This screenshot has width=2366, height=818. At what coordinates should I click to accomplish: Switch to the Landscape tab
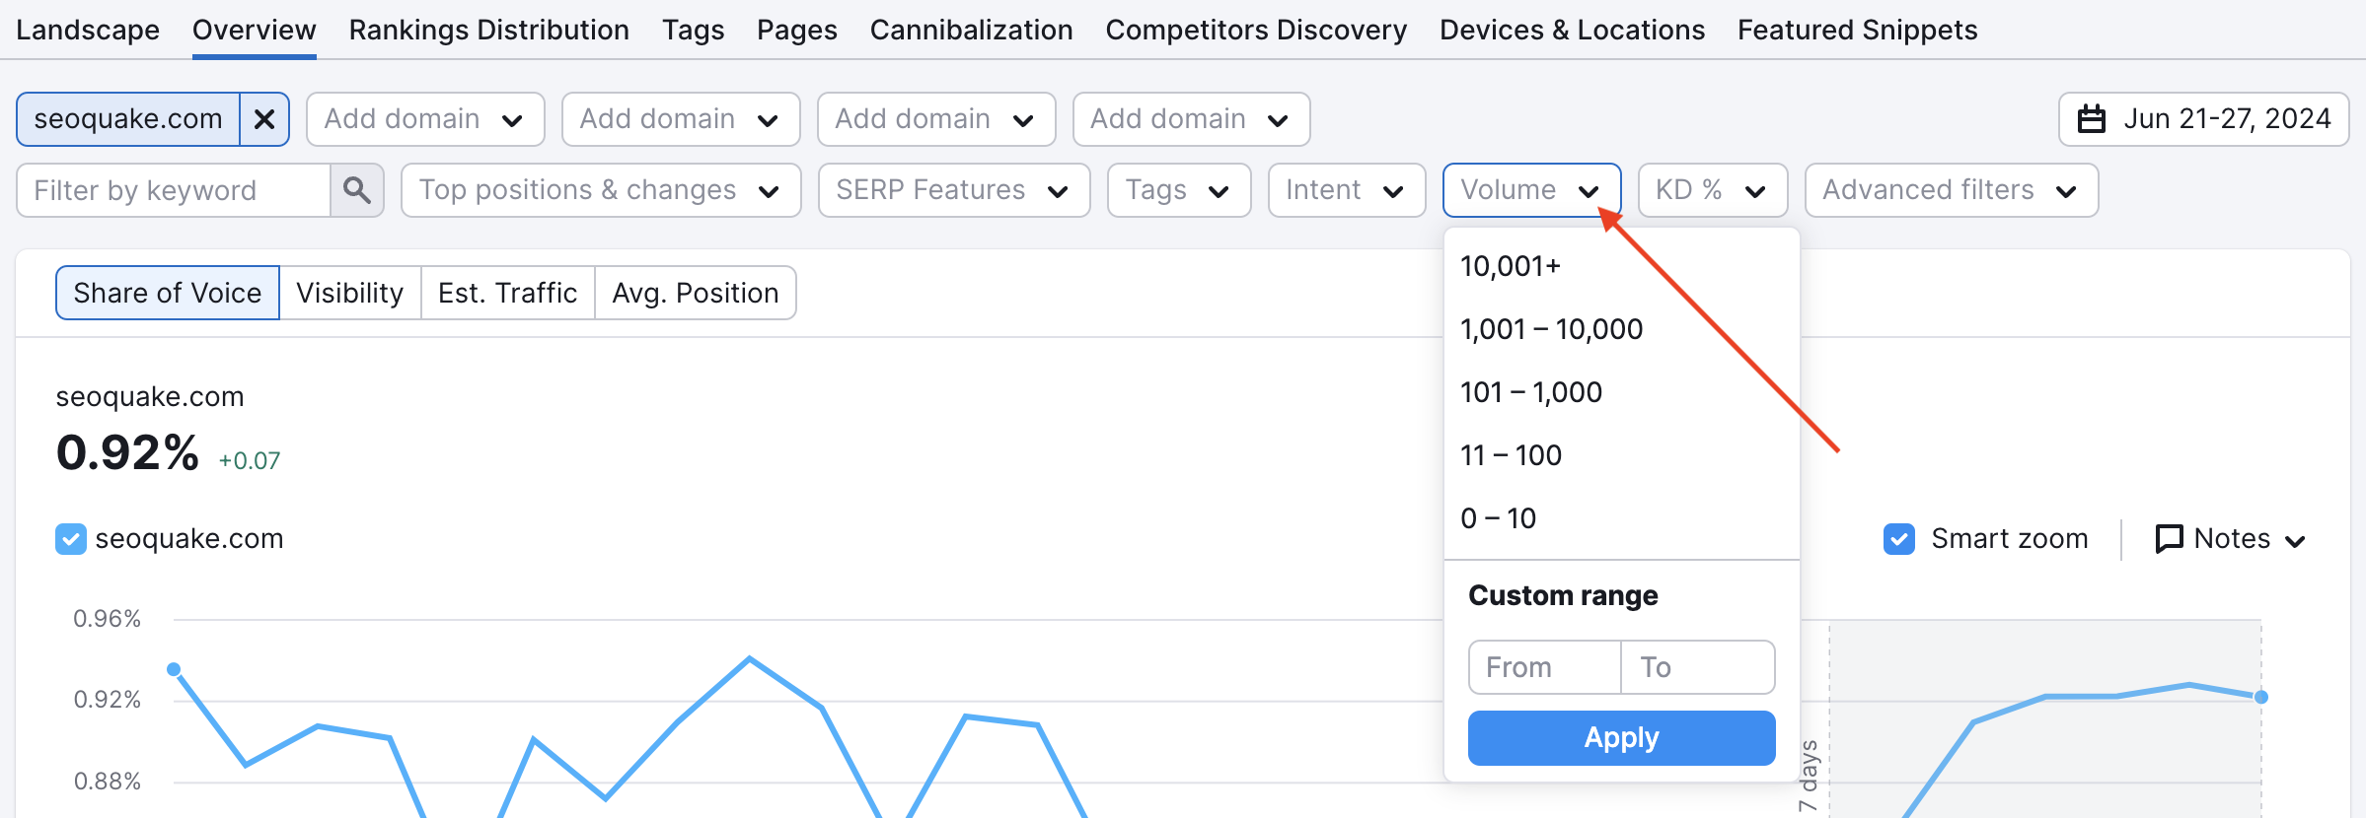(x=88, y=31)
